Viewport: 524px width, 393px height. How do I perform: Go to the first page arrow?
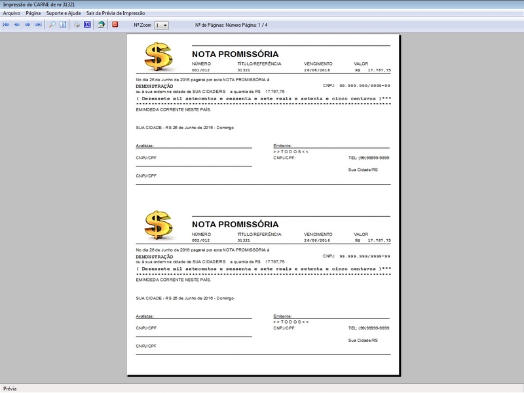click(6, 25)
